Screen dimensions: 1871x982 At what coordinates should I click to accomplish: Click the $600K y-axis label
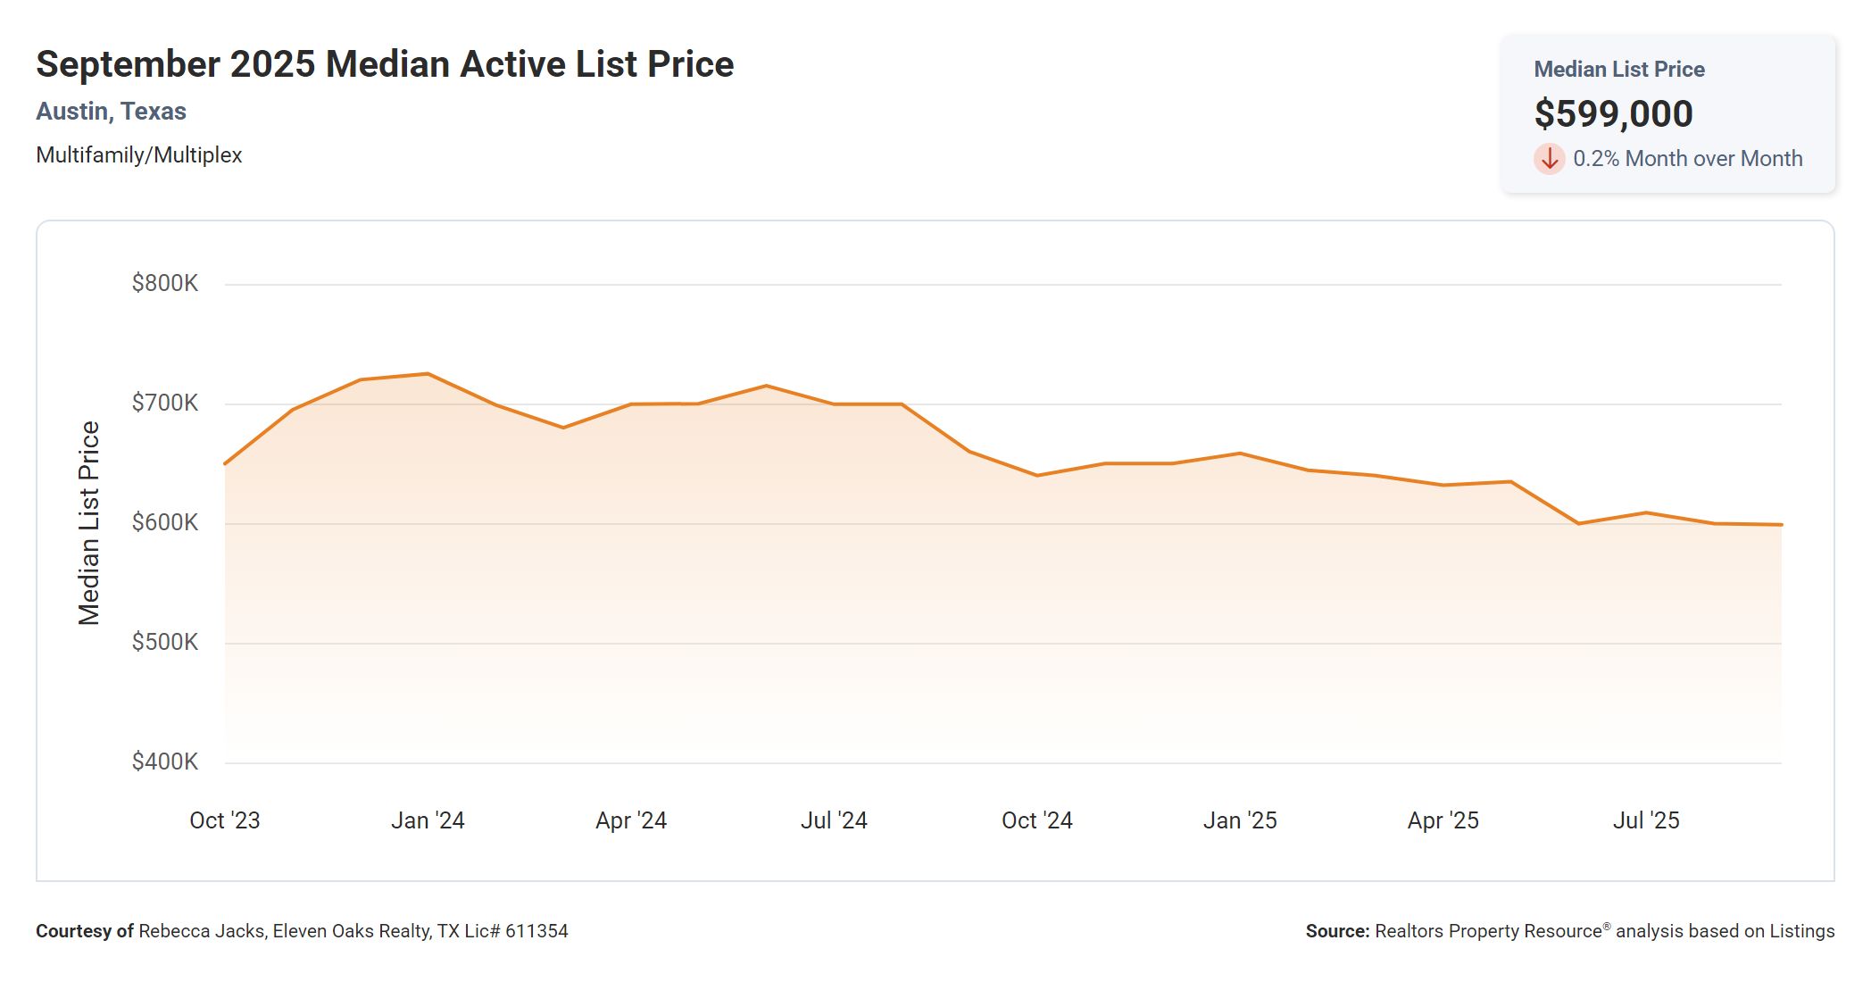(x=165, y=523)
